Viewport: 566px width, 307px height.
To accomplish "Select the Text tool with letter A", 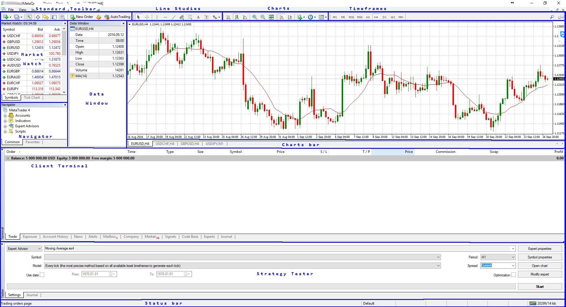I will 198,17.
